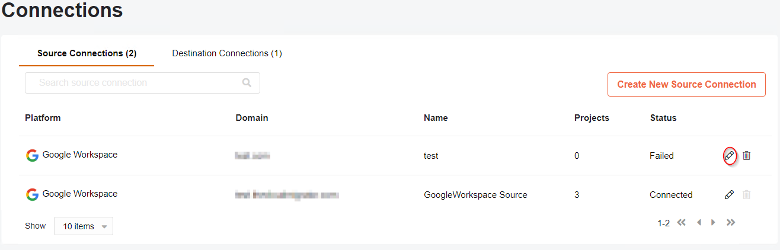Select the Source Connections tab
This screenshot has width=780, height=250.
[x=87, y=53]
